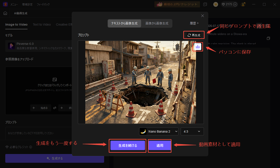This screenshot has height=168, width=280.
Task: Switch to the テキストから画像生成 tab
Action: coord(124,24)
